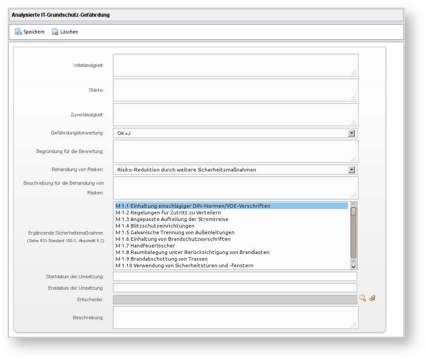The height and width of the screenshot is (359, 426).
Task: Pick M 1.7 Handfeuerlöscher list entry
Action: click(x=145, y=246)
